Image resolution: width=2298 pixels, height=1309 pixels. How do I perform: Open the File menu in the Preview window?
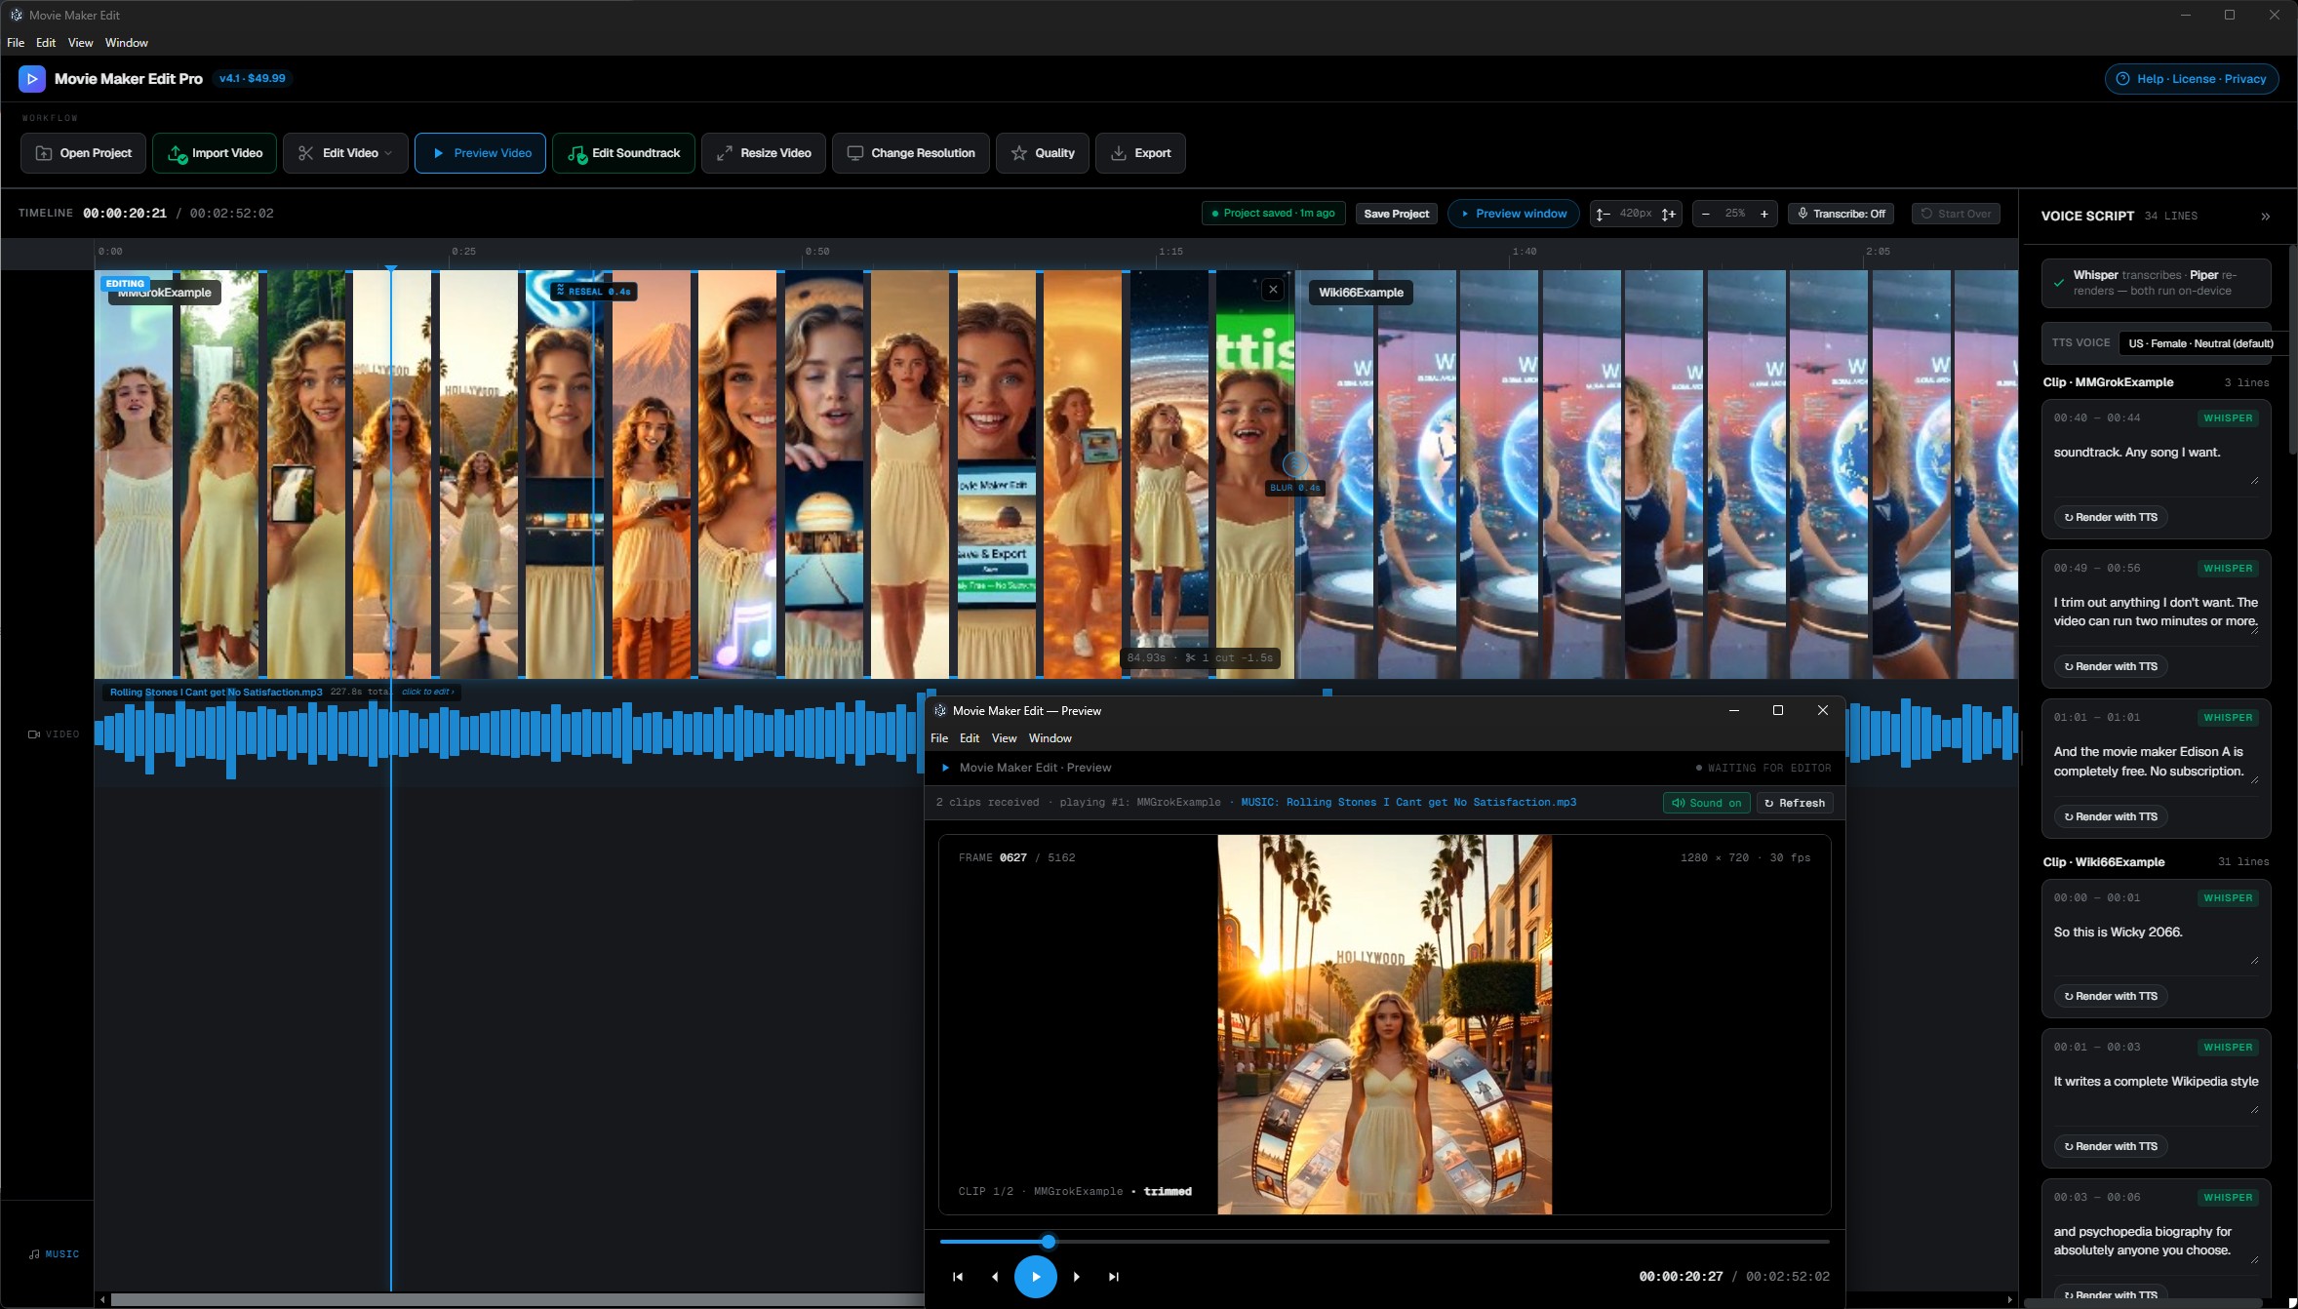tap(939, 738)
